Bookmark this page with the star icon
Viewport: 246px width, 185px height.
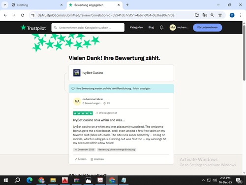220,15
